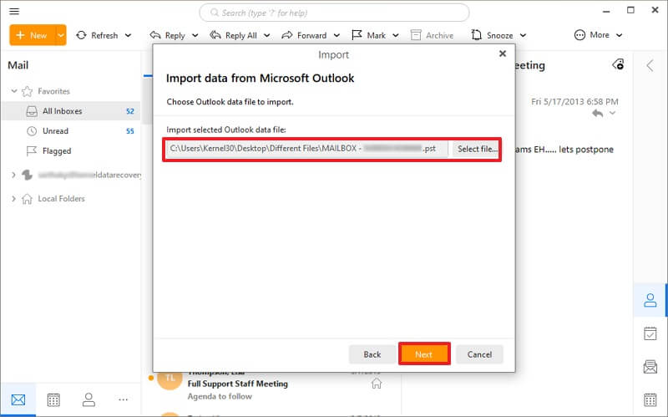Click the tag icon in the message header
This screenshot has width=668, height=417.
click(619, 65)
